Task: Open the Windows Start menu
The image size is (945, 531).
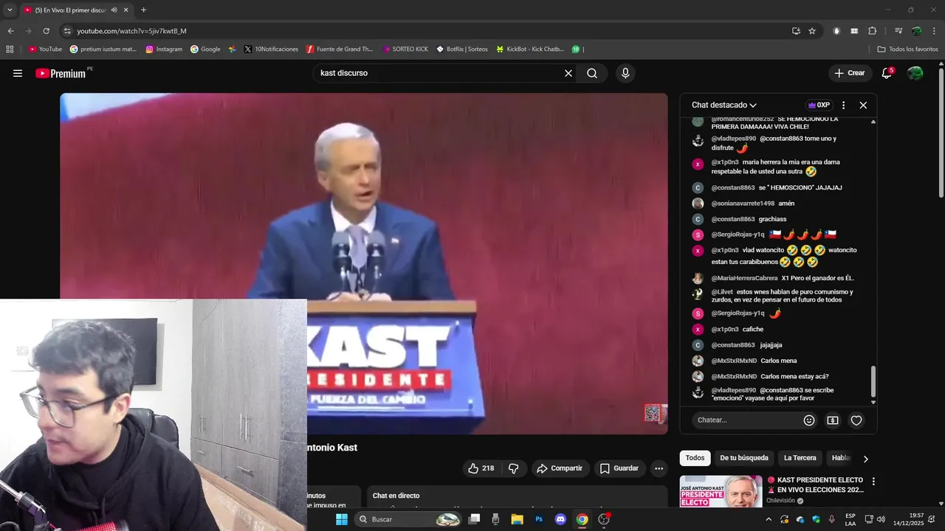Action: 341,519
